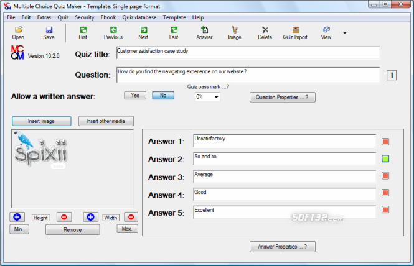Click the Spixii image preview

(73, 168)
